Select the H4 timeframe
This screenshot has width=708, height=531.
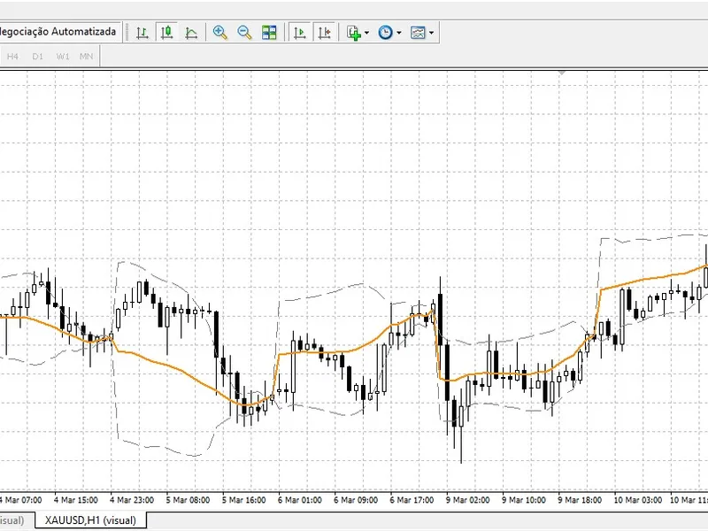(12, 57)
